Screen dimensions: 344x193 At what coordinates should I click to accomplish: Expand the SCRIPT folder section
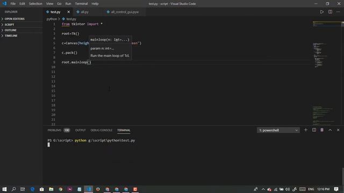[21, 25]
